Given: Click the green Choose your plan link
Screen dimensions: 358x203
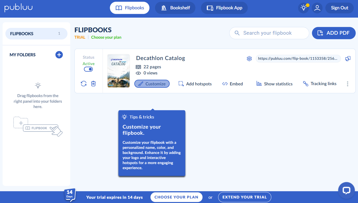Looking at the screenshot, I should coord(106,37).
